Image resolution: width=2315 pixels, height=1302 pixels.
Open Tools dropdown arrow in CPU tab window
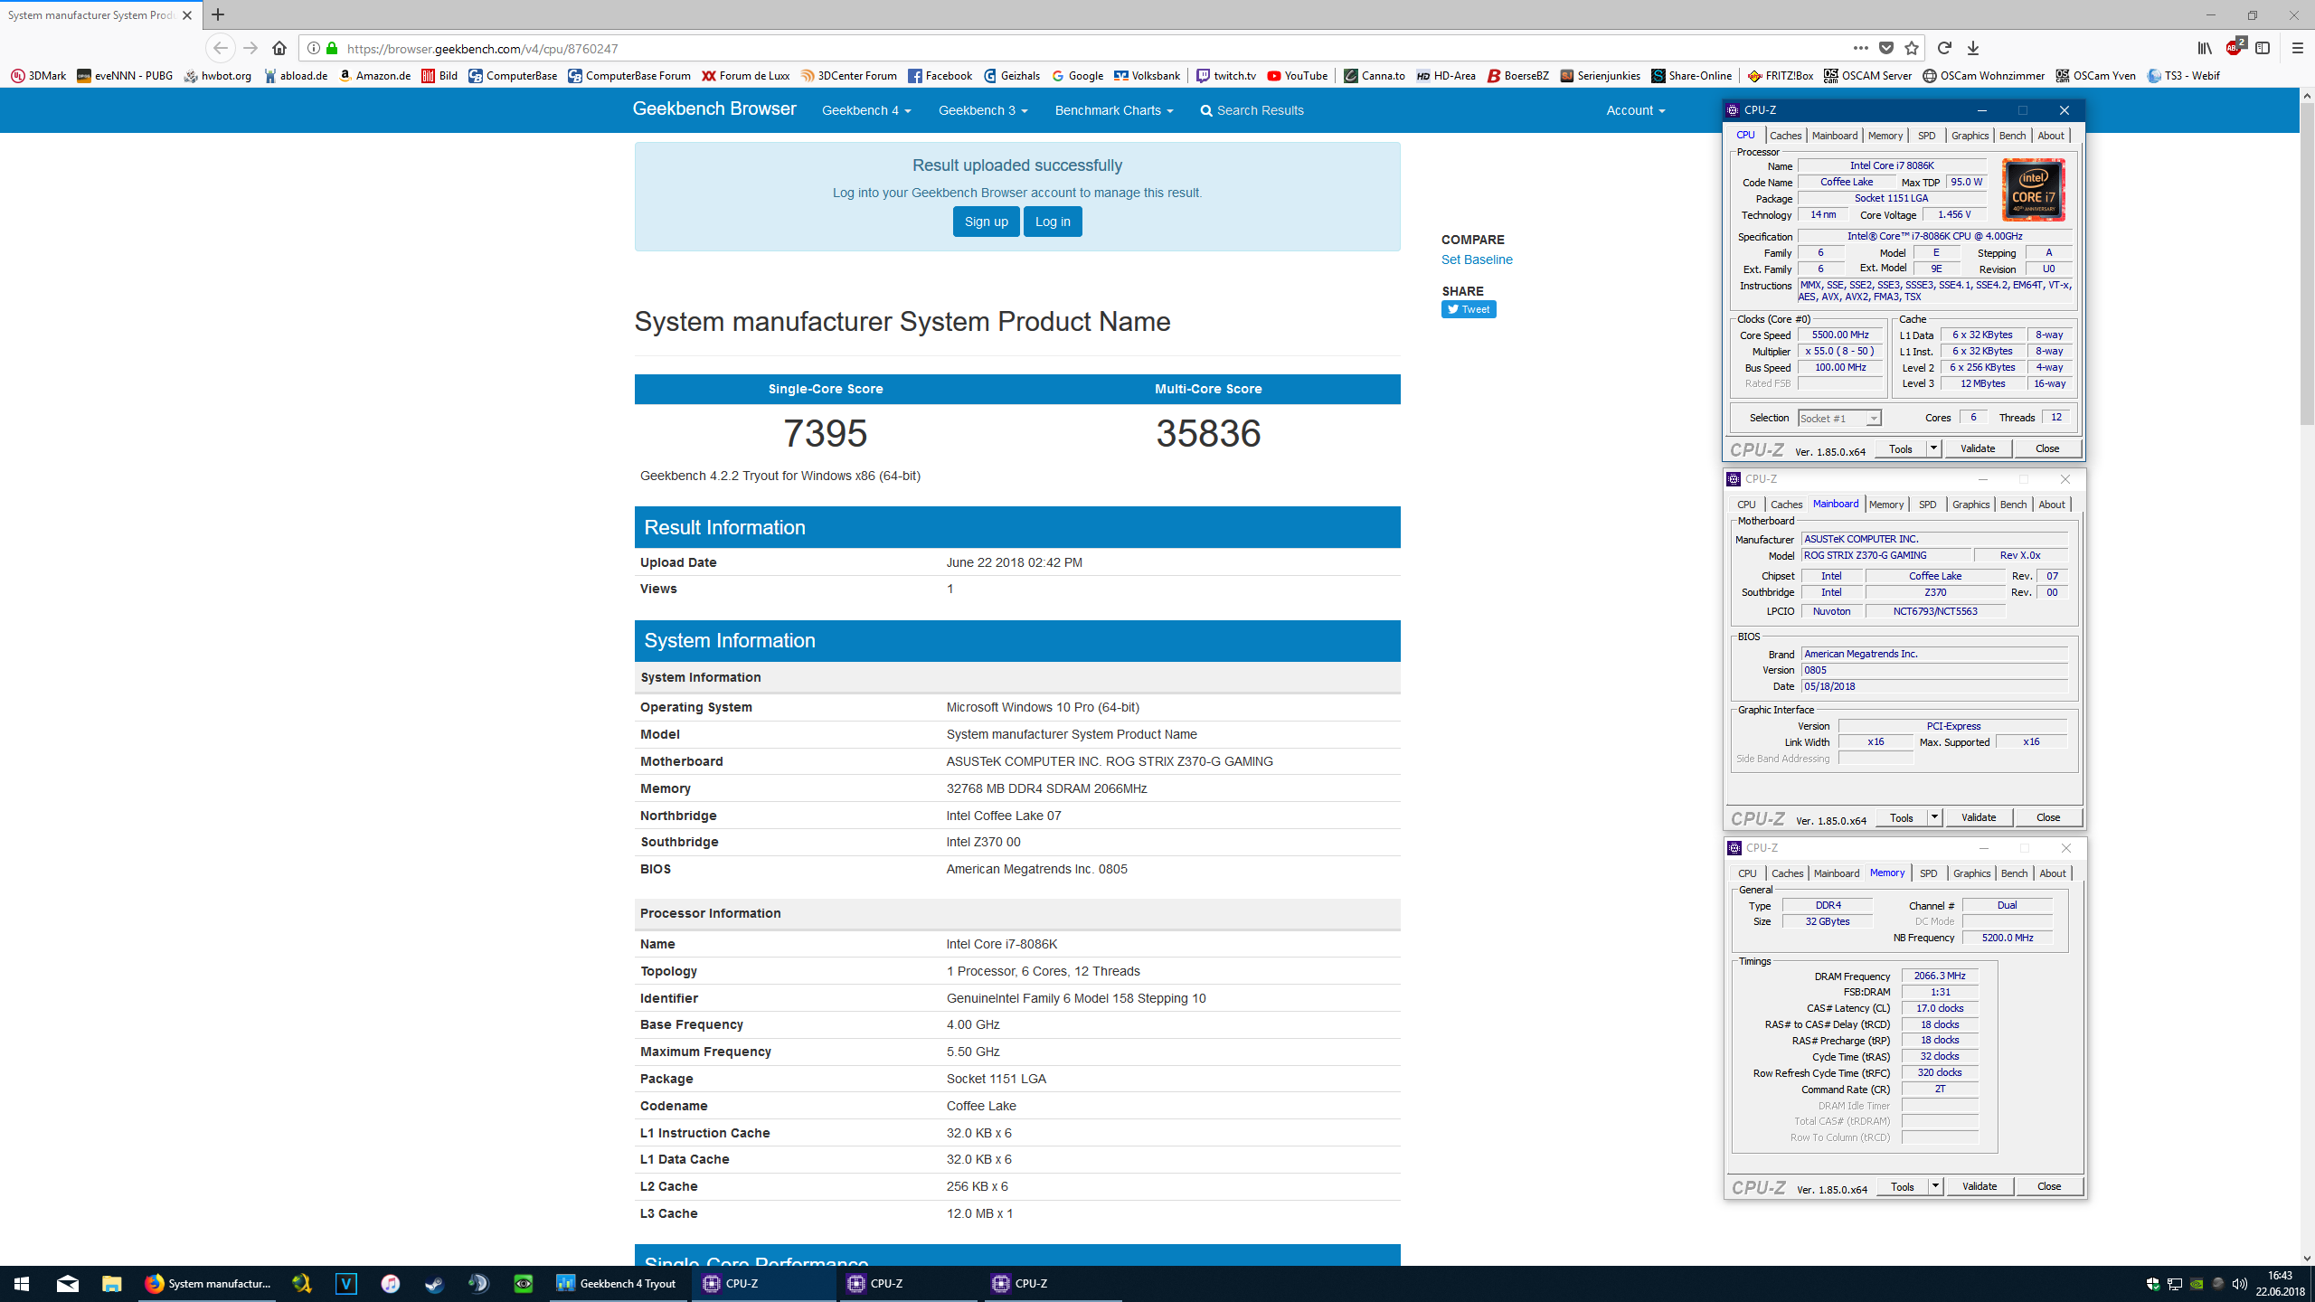1933,448
